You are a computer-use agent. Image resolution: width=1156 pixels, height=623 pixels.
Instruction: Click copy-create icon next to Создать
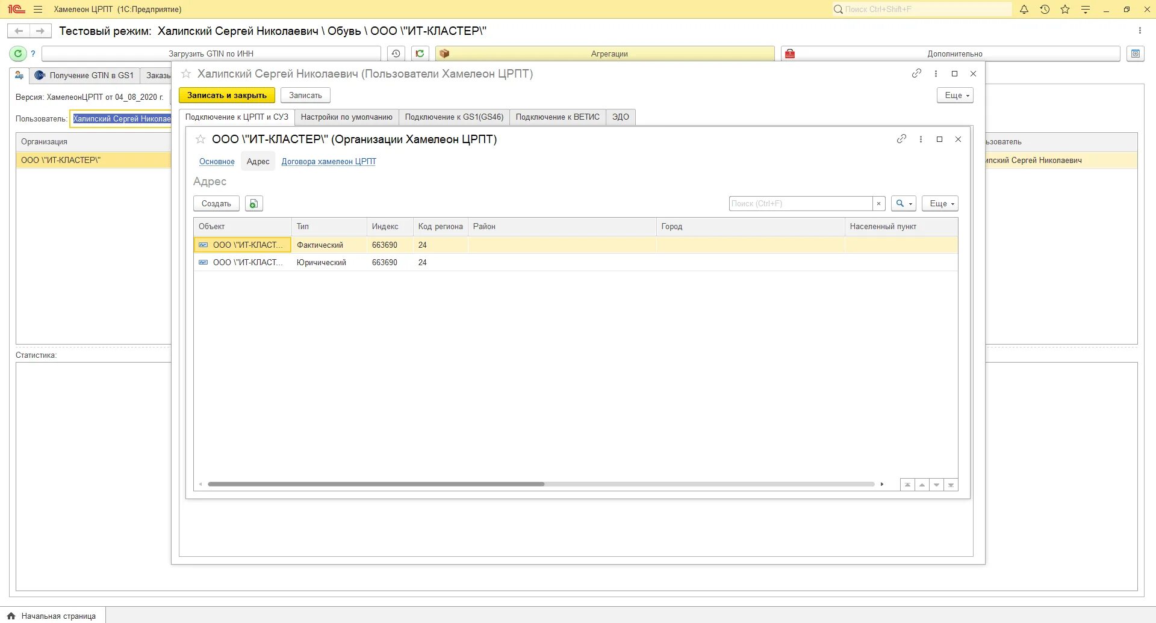[x=254, y=204]
